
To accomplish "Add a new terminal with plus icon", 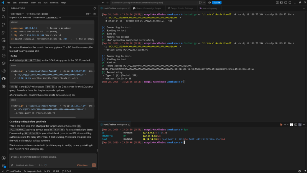I will tap(285, 124).
